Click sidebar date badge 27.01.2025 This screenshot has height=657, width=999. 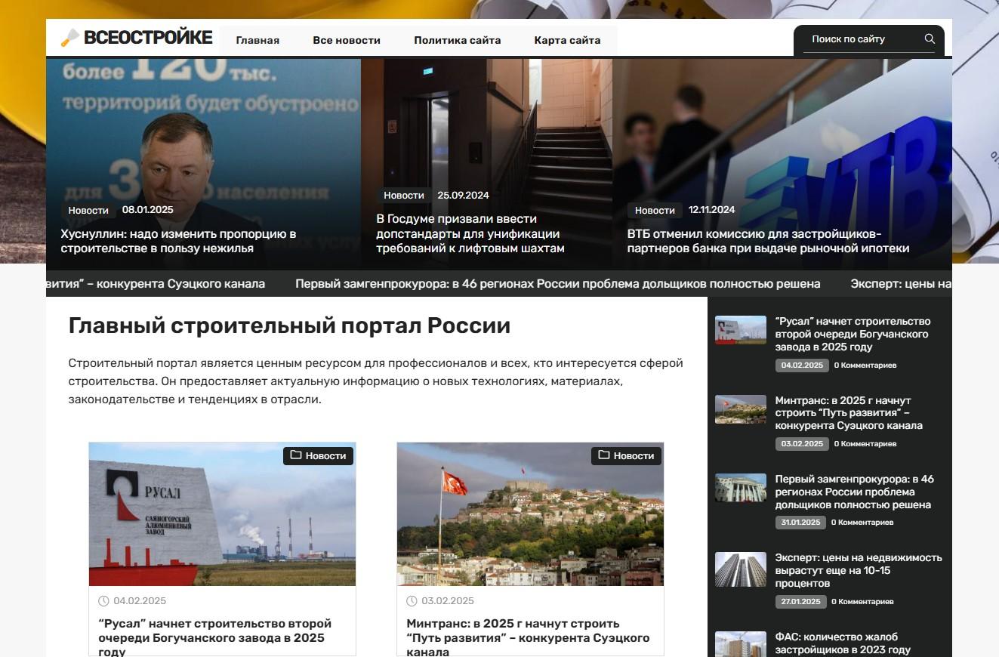[x=800, y=602]
